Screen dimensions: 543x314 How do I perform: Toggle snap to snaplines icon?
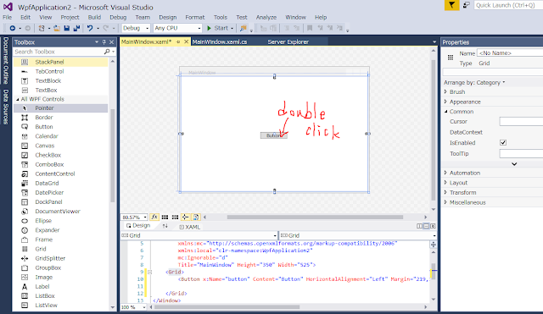[x=185, y=217]
